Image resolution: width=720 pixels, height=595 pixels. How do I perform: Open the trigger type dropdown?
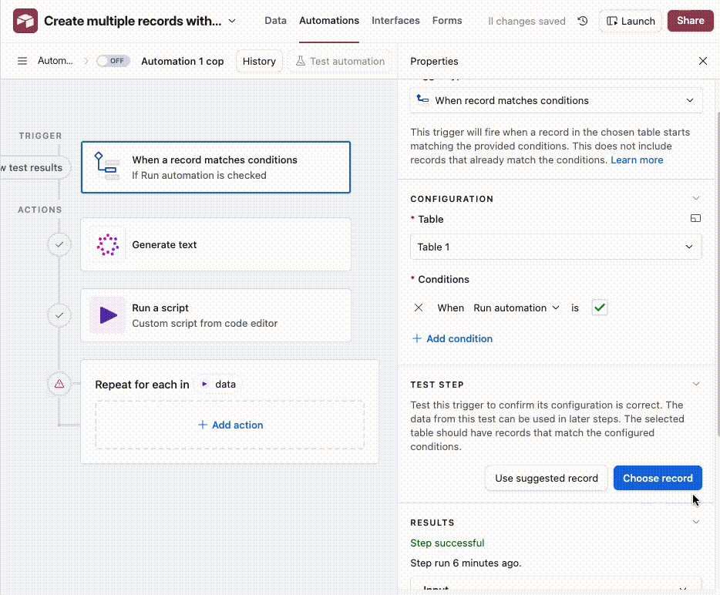click(x=556, y=100)
